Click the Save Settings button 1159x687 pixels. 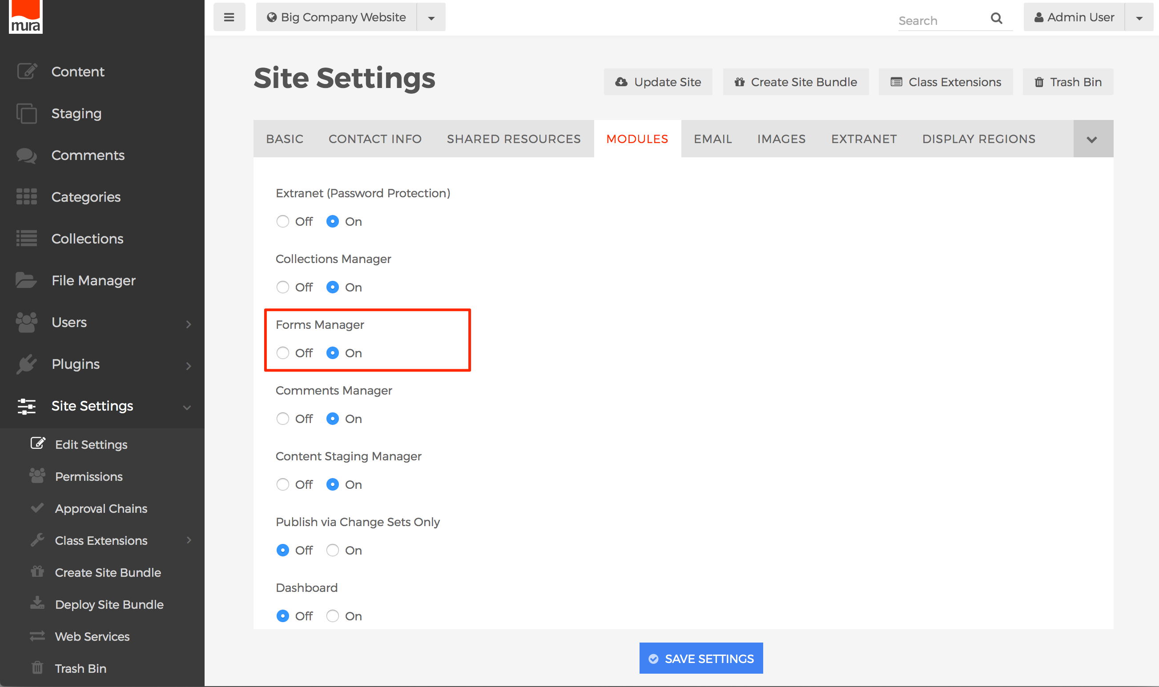(701, 658)
